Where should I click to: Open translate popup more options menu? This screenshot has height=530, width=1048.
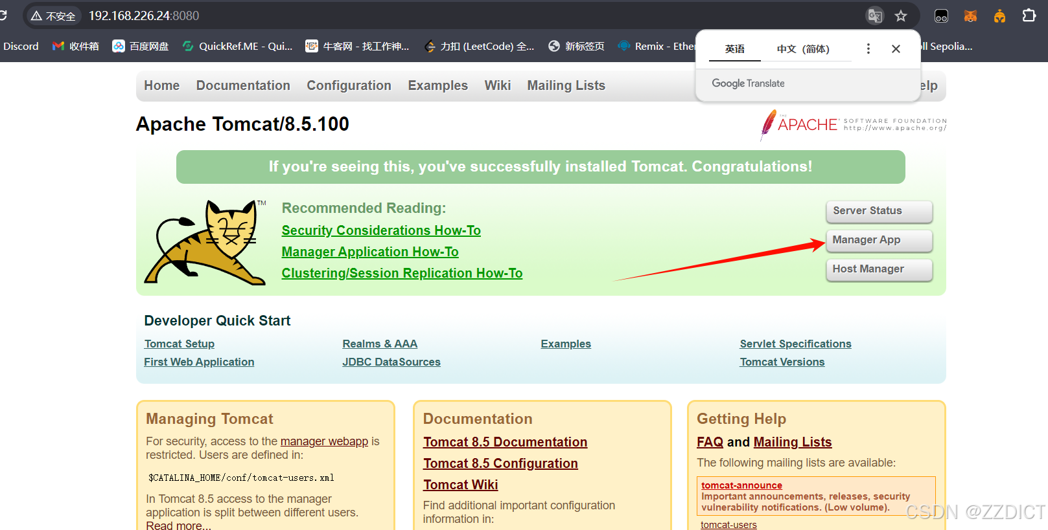[868, 49]
